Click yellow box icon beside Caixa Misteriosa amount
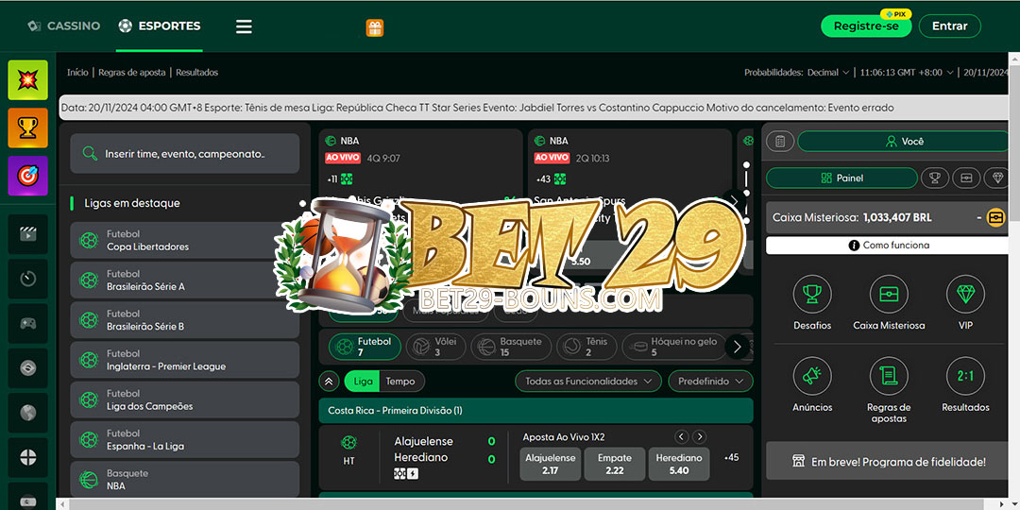Image resolution: width=1020 pixels, height=510 pixels. [x=995, y=218]
